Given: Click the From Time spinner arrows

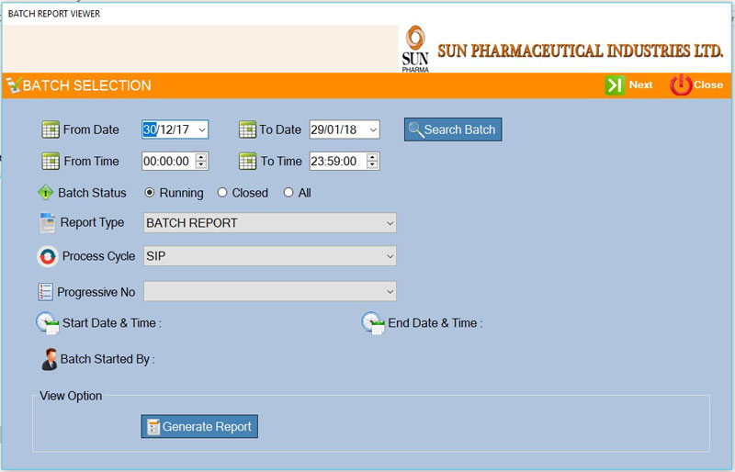Looking at the screenshot, I should coord(201,162).
